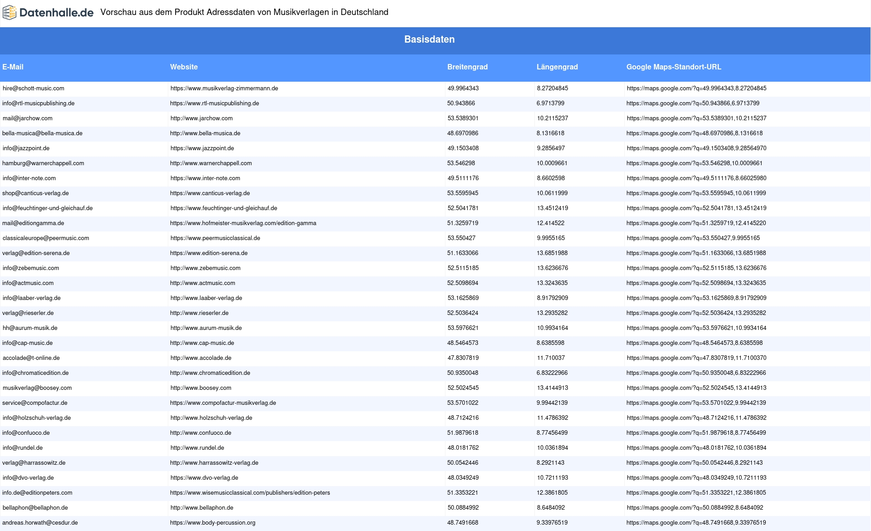This screenshot has width=871, height=531.
Task: Open https://www.compofactur-musikverlag.de website cell
Action: pos(223,403)
